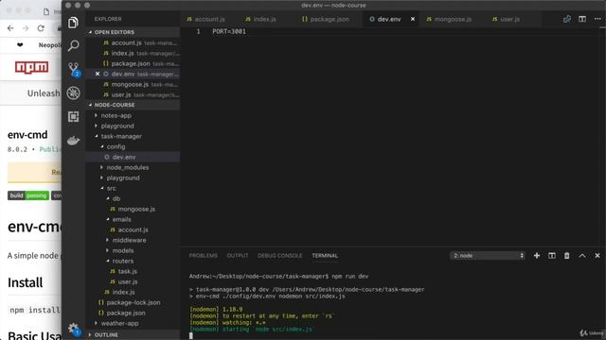Open the Output panel tab

238,256
